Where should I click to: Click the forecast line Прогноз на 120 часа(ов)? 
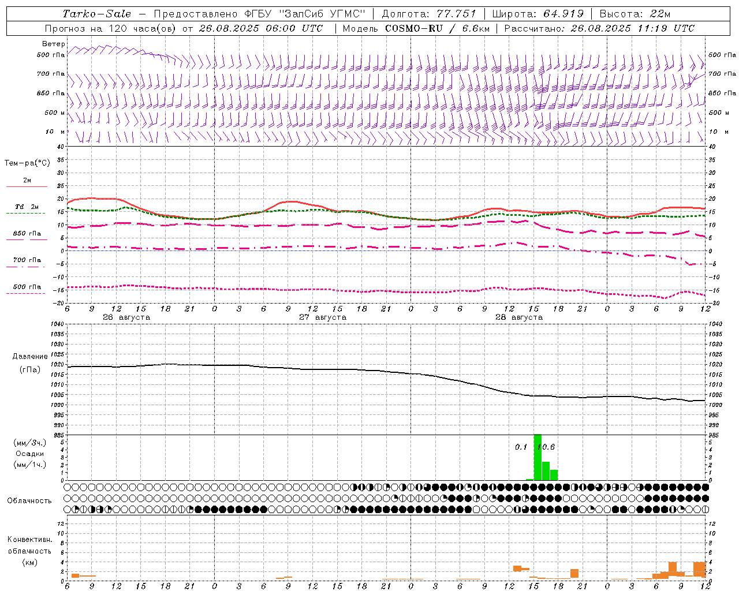(x=111, y=28)
